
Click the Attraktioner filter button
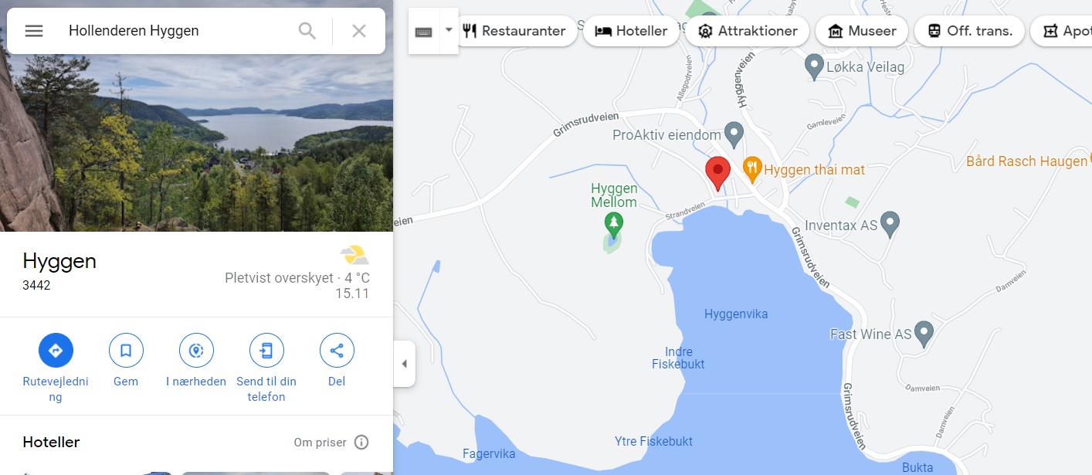click(x=748, y=31)
